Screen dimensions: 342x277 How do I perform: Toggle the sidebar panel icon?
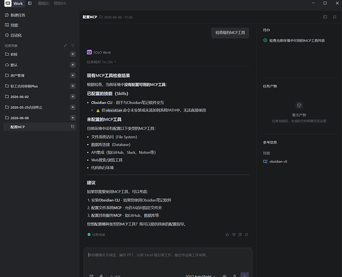30,3
